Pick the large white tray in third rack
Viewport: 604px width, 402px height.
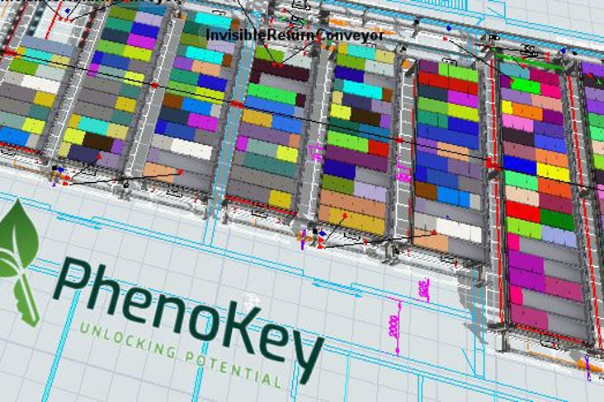191,149
